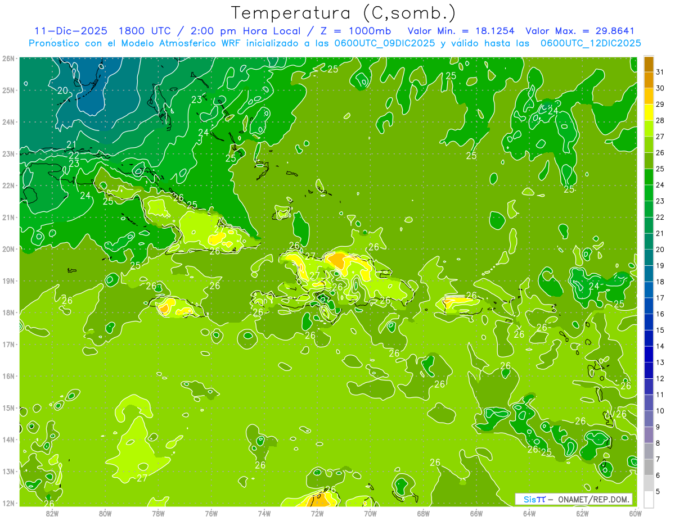Click the '72W' longitude axis label

pos(317,513)
